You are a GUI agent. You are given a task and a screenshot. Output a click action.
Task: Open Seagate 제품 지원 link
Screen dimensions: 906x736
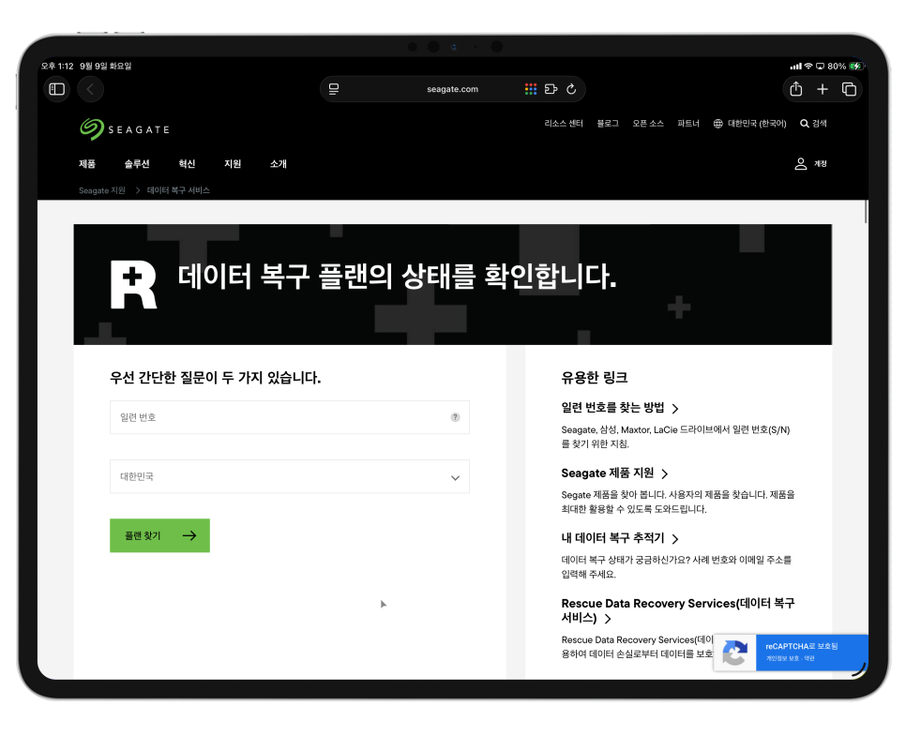(x=614, y=473)
